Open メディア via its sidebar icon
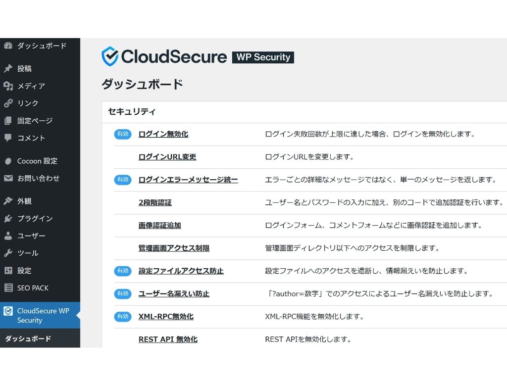 tap(8, 86)
